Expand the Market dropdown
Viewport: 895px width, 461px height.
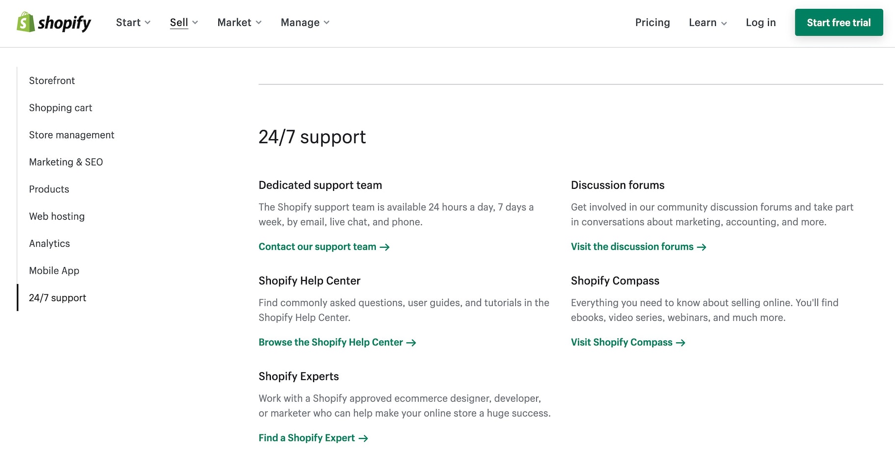[239, 22]
